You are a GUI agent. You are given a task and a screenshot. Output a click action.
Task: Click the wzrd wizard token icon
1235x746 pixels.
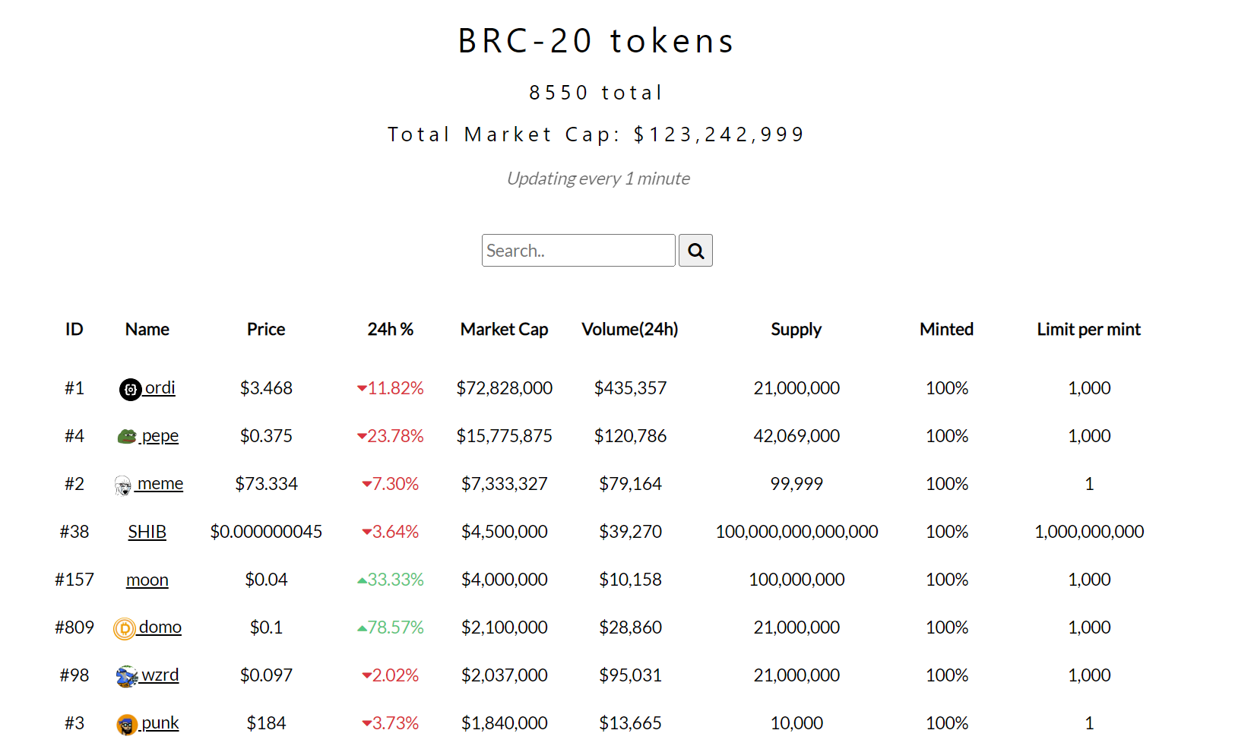click(x=127, y=676)
